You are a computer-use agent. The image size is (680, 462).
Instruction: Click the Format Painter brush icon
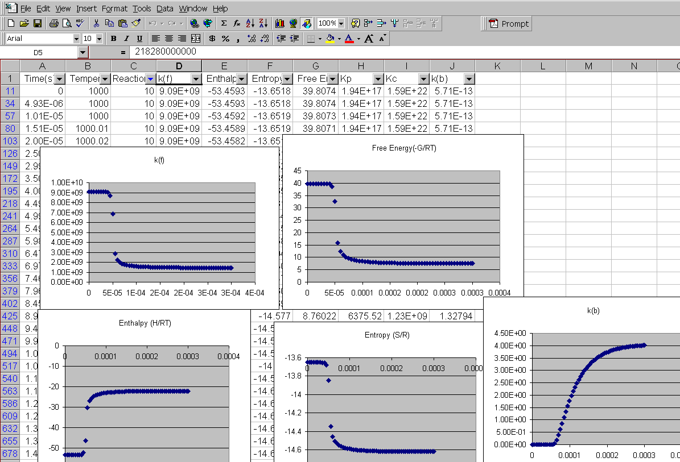pos(135,23)
